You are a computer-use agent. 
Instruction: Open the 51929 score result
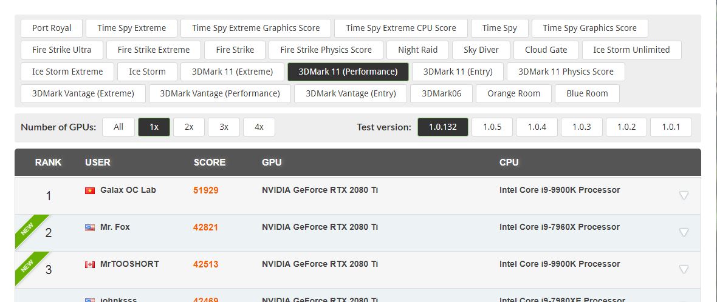[x=206, y=190]
